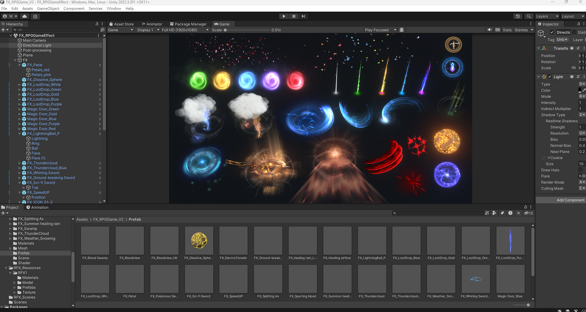Image resolution: width=586 pixels, height=312 pixels.
Task: Toggle the Draw Halo checkbox
Action: pos(580,170)
